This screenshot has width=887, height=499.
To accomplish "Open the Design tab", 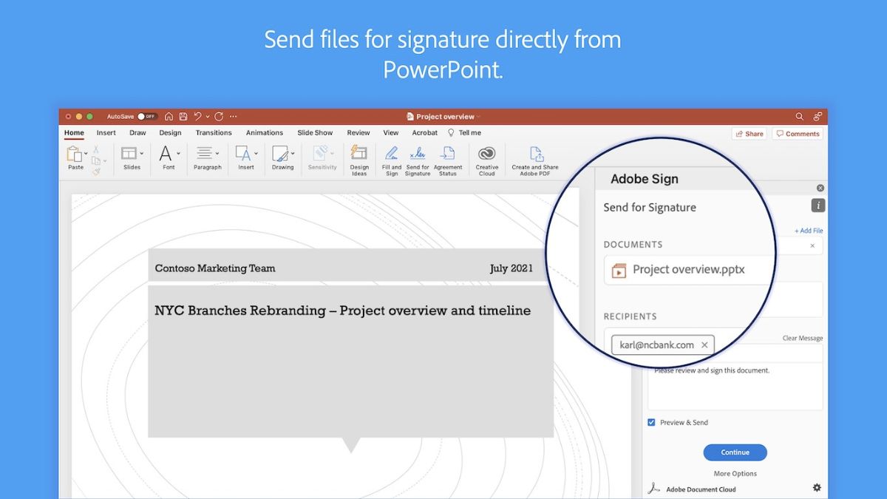I will 170,133.
